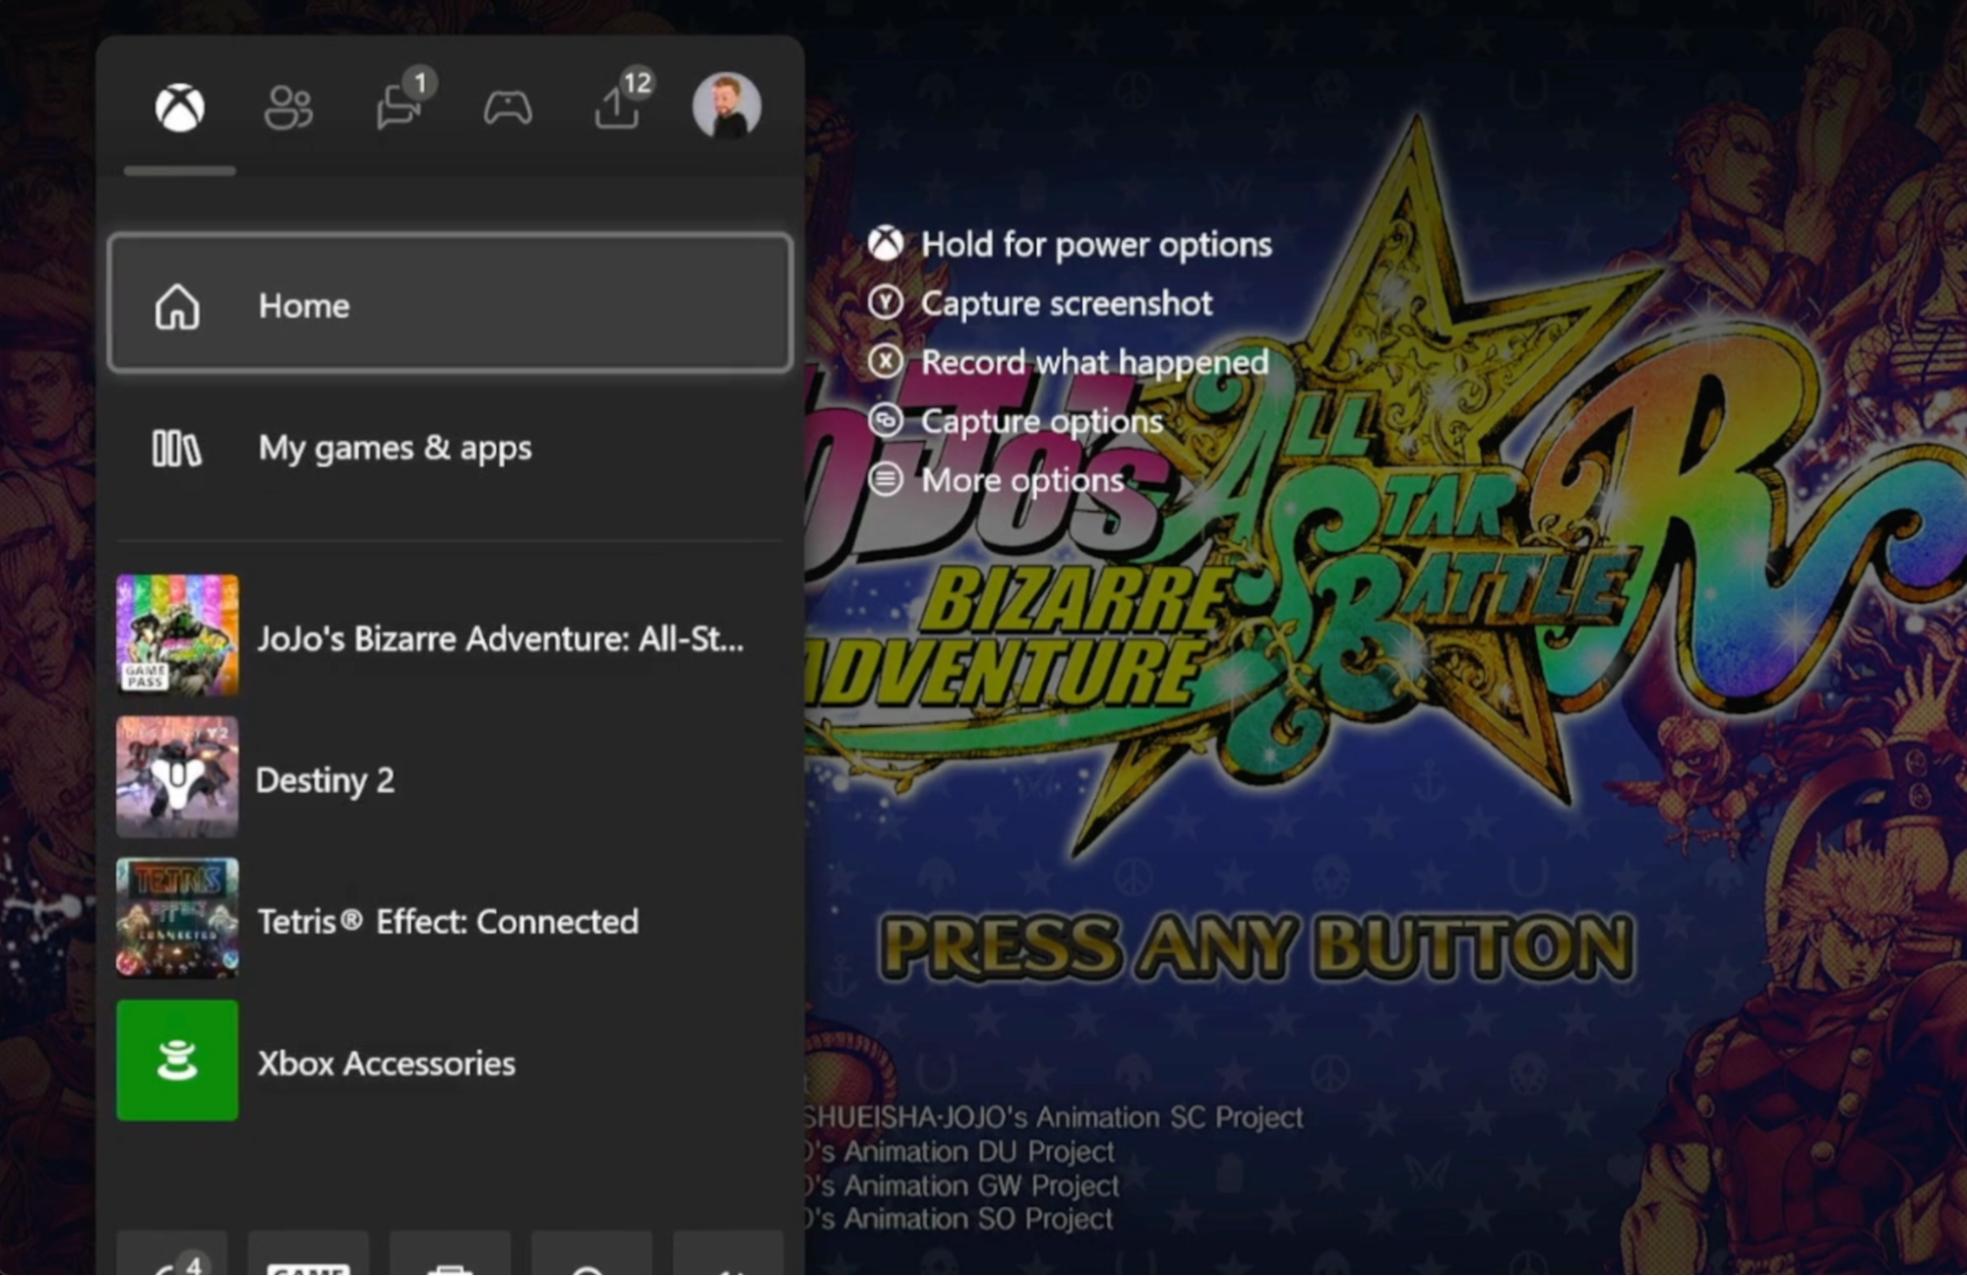Click the Tetris Effect Connected thumbnail
The image size is (1967, 1276).
tap(177, 918)
